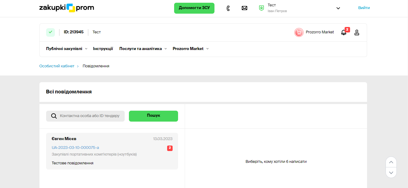Open the Послуги та аналітика dropdown
The width and height of the screenshot is (408, 188).
143,49
